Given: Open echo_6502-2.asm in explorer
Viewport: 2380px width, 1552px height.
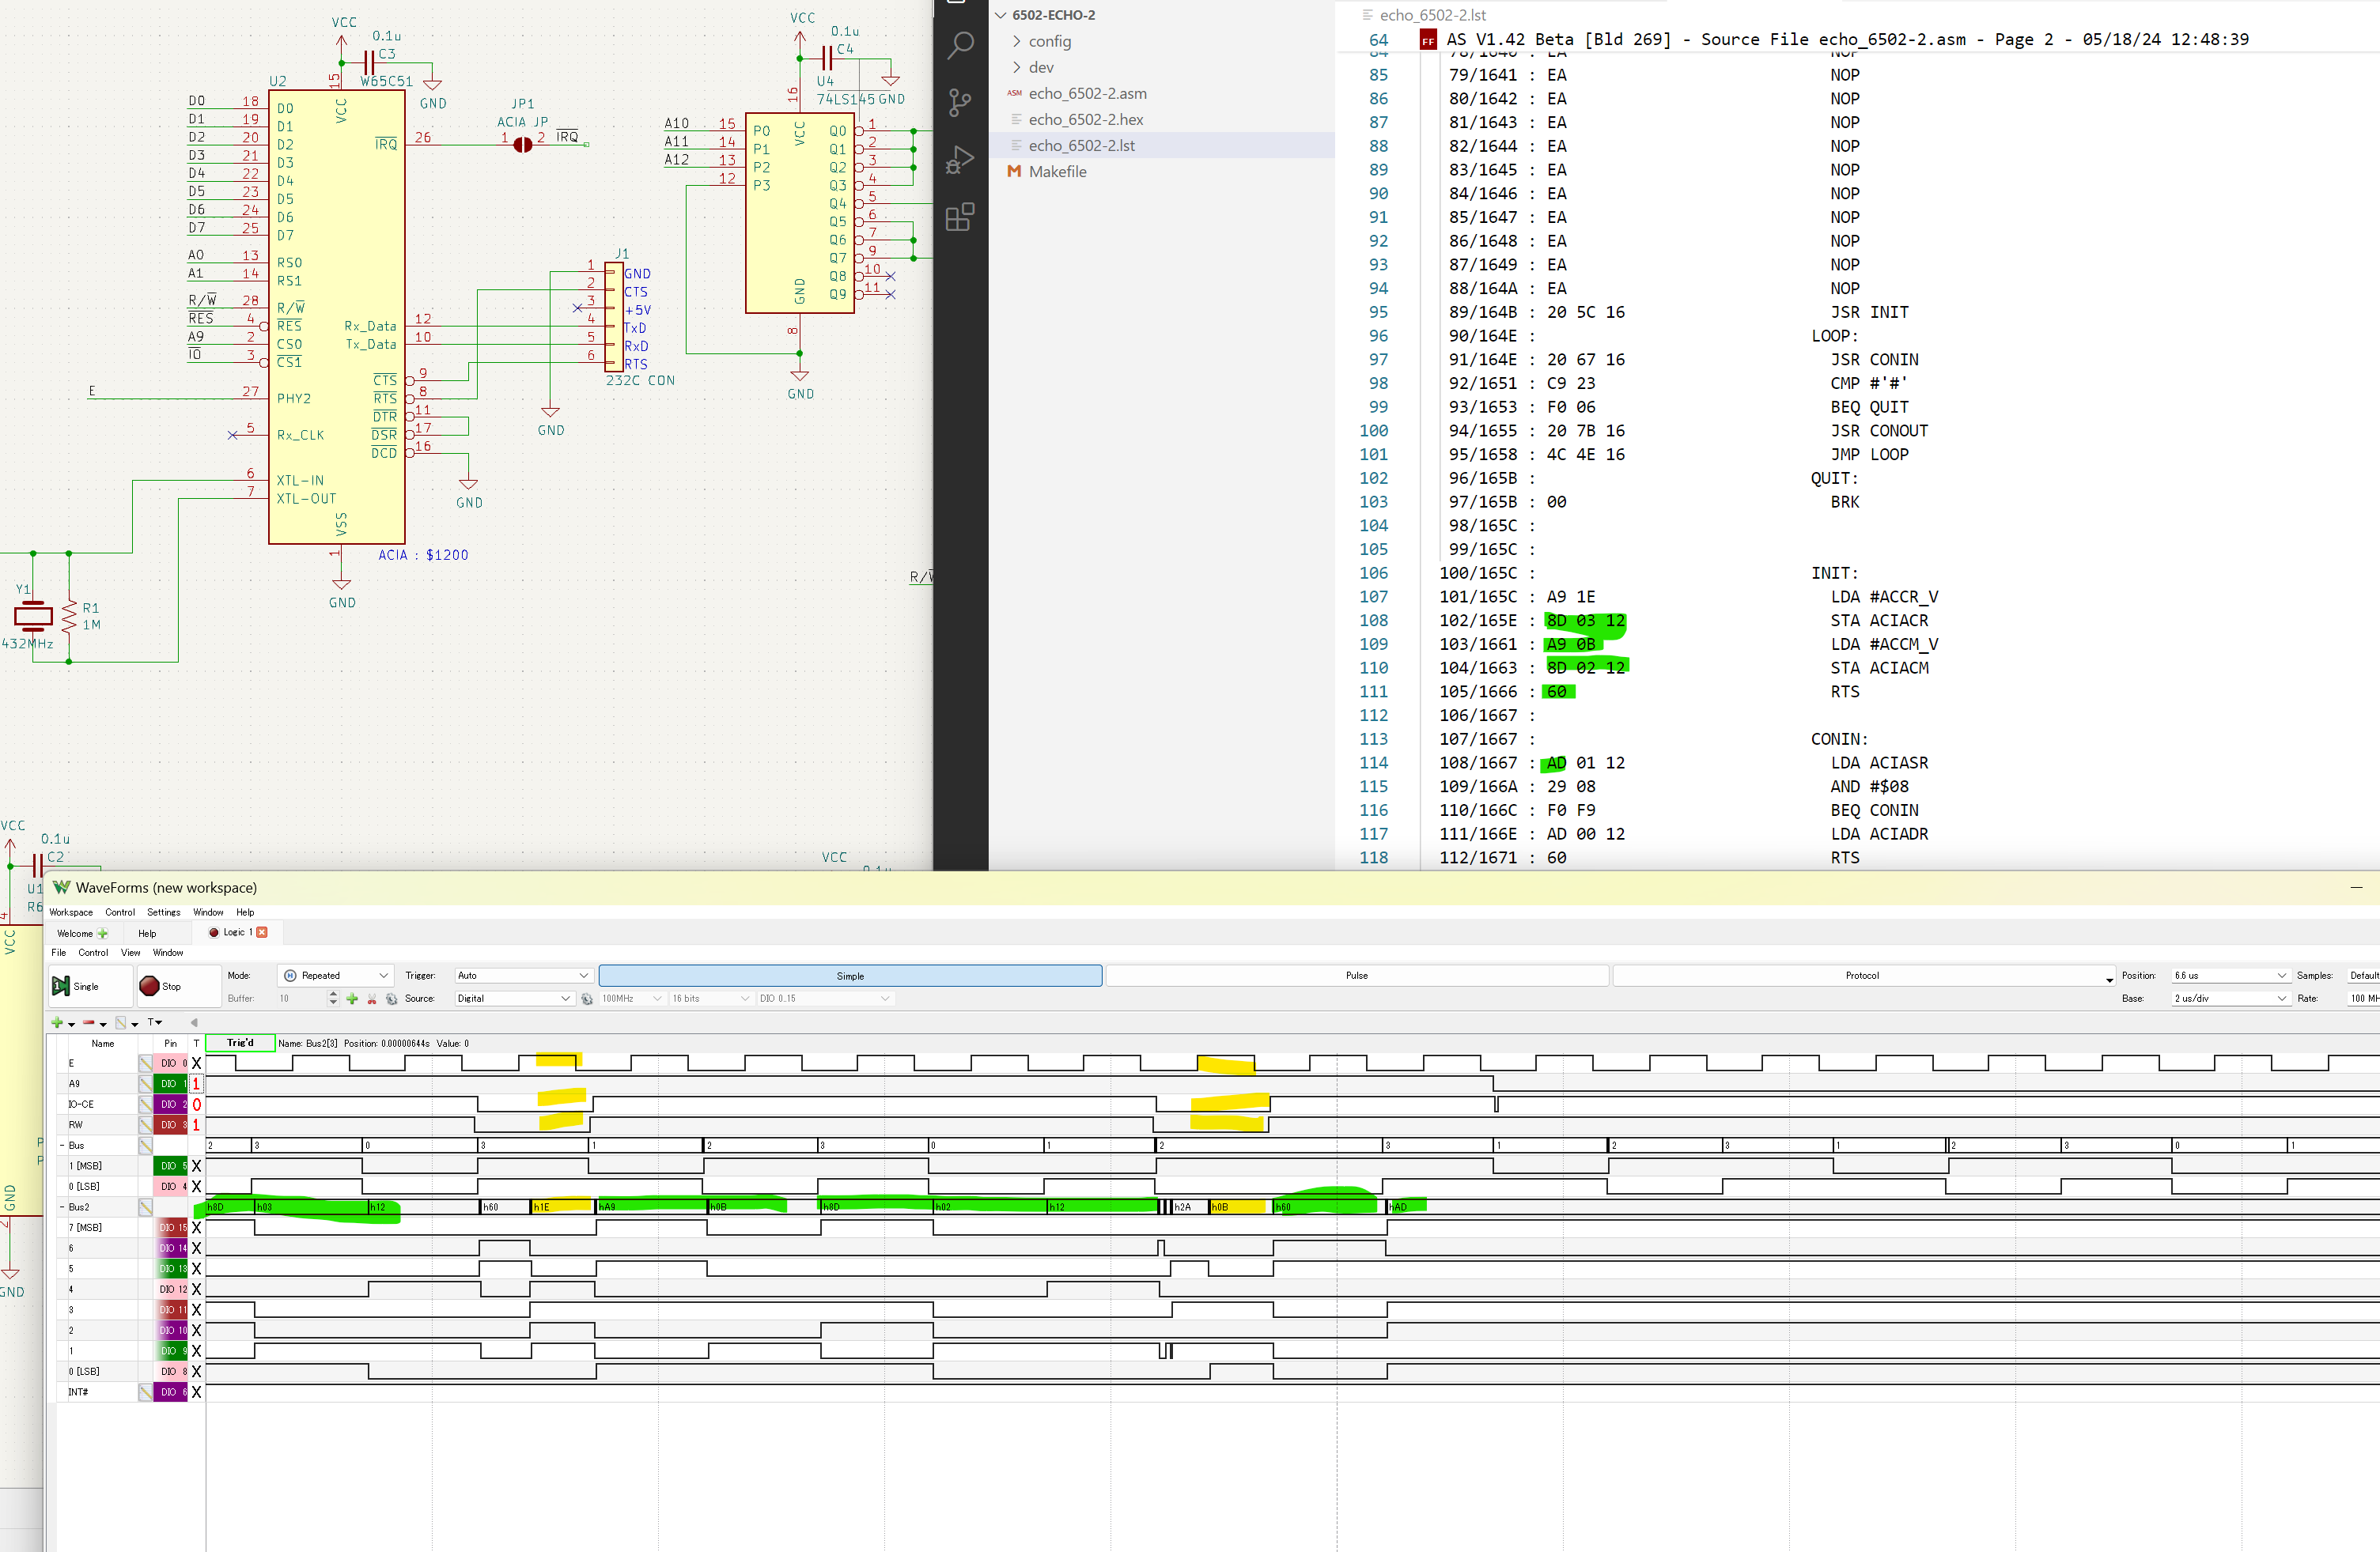Looking at the screenshot, I should (1088, 93).
